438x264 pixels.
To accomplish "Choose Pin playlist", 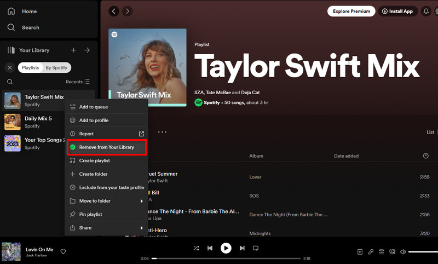I will 106,214.
